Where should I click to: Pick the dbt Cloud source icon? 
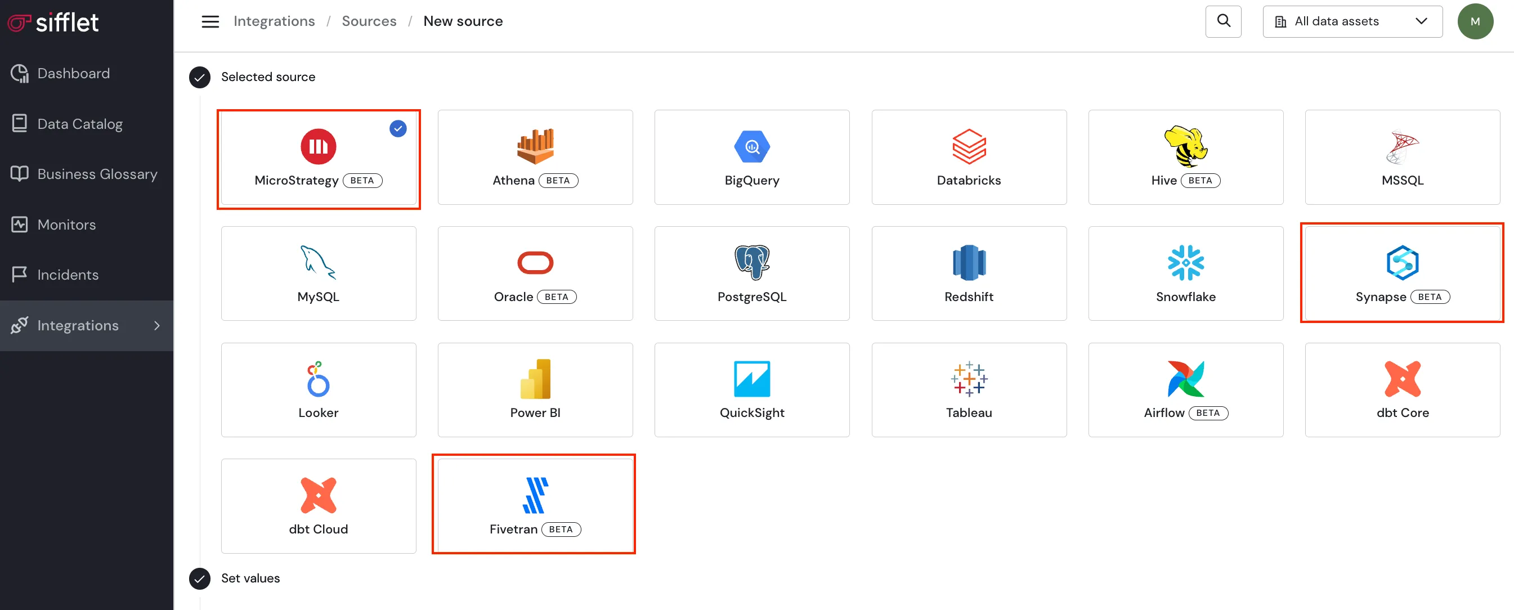(x=318, y=495)
